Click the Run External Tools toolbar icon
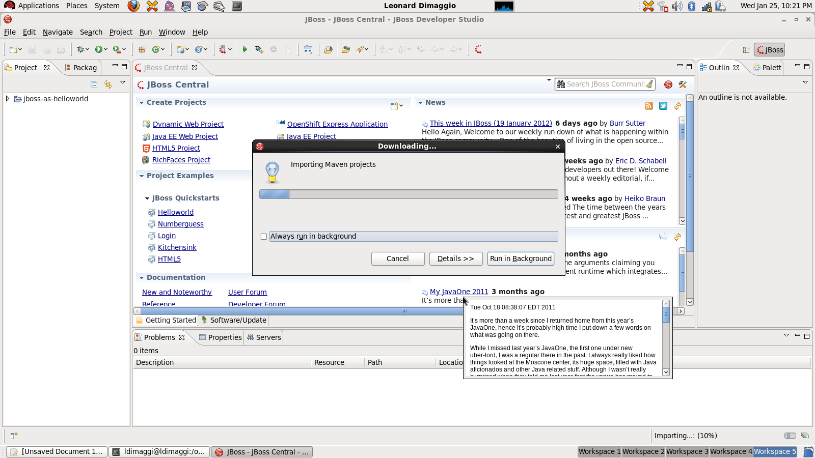815x458 pixels. [117, 49]
